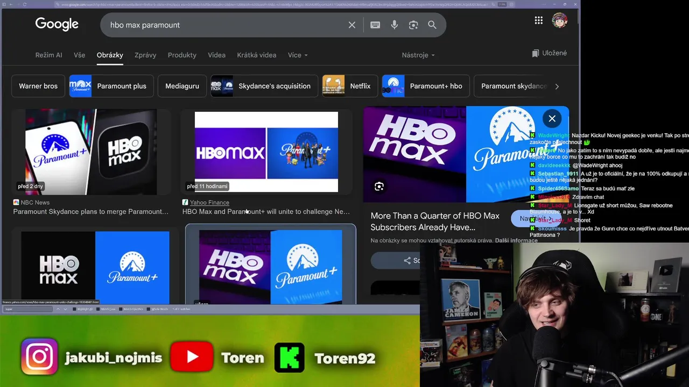Jump to next find match arrow
689x387 pixels.
click(65, 309)
